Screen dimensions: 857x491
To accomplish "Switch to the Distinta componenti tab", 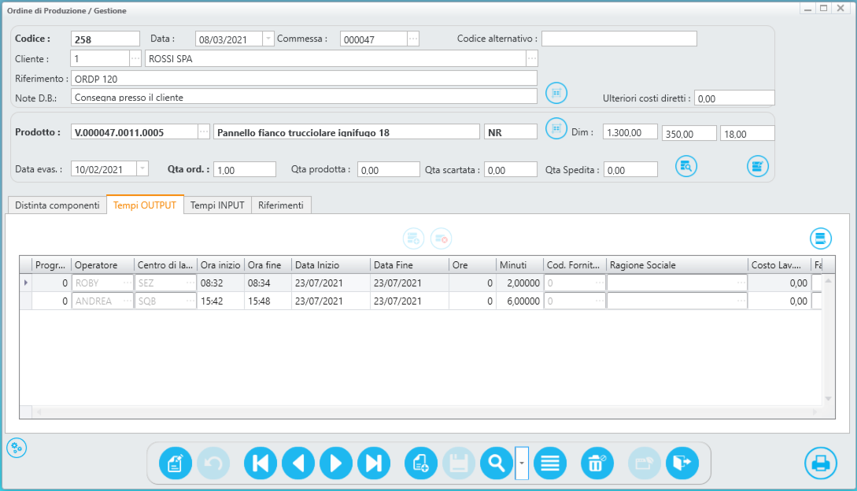I will [x=57, y=205].
